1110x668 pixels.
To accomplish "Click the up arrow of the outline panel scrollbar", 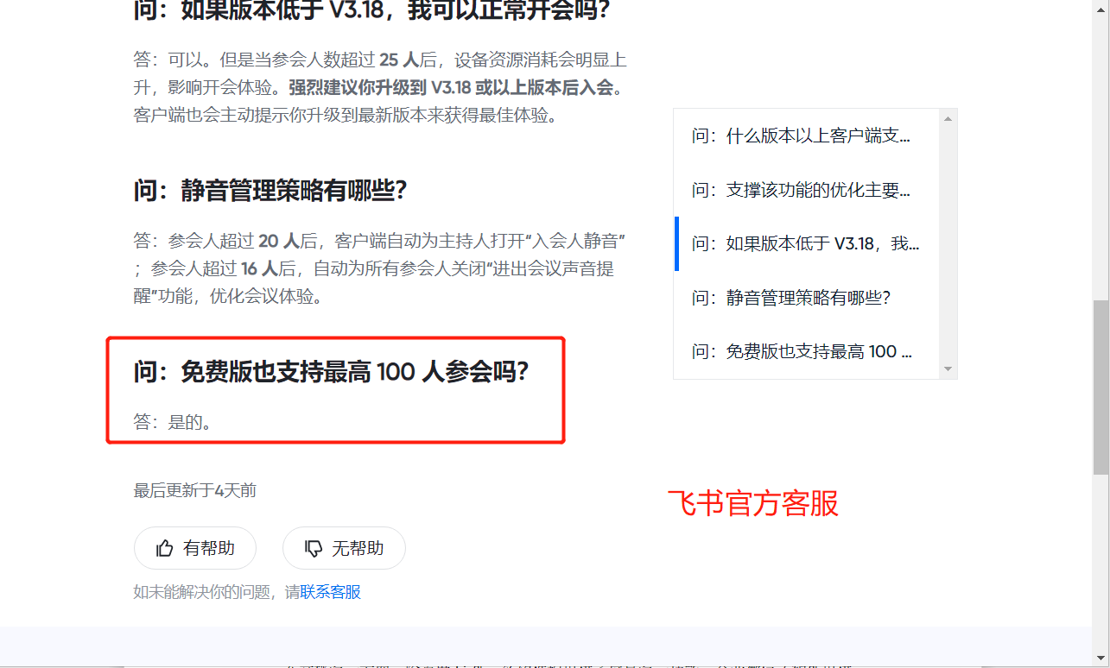I will 948,118.
